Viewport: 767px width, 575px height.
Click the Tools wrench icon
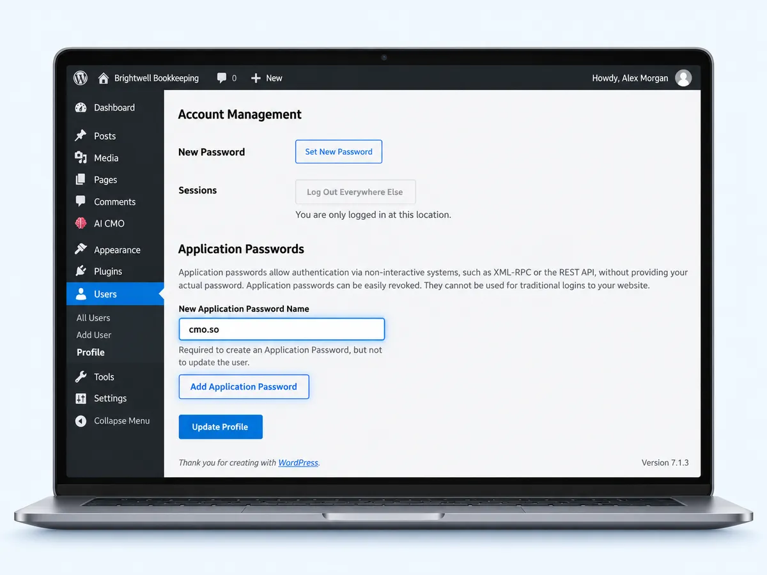81,376
